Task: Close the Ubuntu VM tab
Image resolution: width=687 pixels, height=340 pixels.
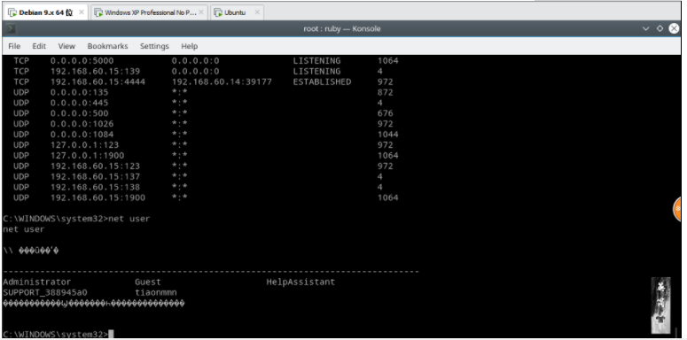Action: coord(257,12)
